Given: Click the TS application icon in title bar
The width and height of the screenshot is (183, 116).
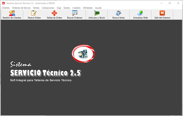Looking at the screenshot, I should (4, 3).
